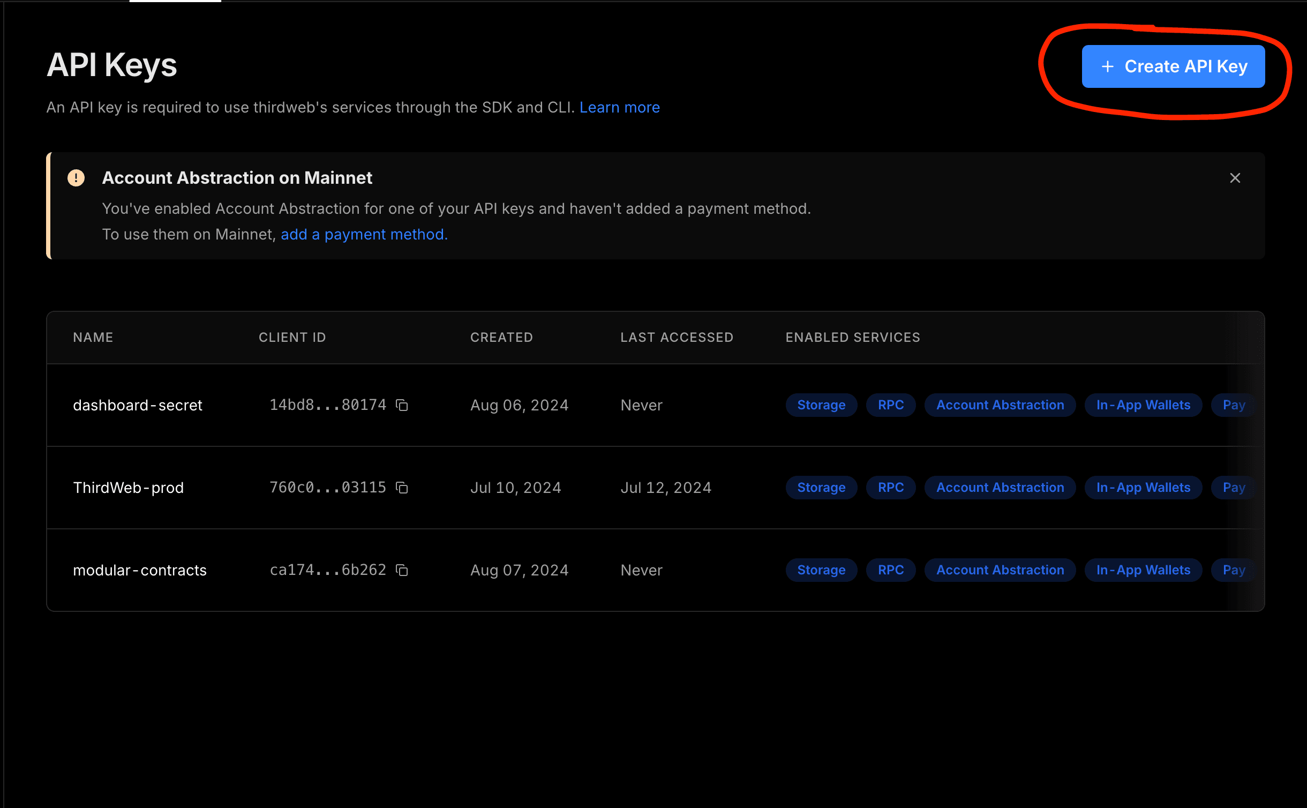This screenshot has height=808, width=1307.
Task: Open the Learn more link
Action: pos(619,107)
